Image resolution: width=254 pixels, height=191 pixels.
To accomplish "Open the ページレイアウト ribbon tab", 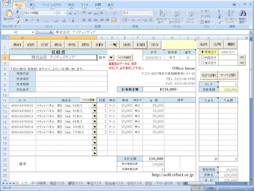I will tap(52, 5).
